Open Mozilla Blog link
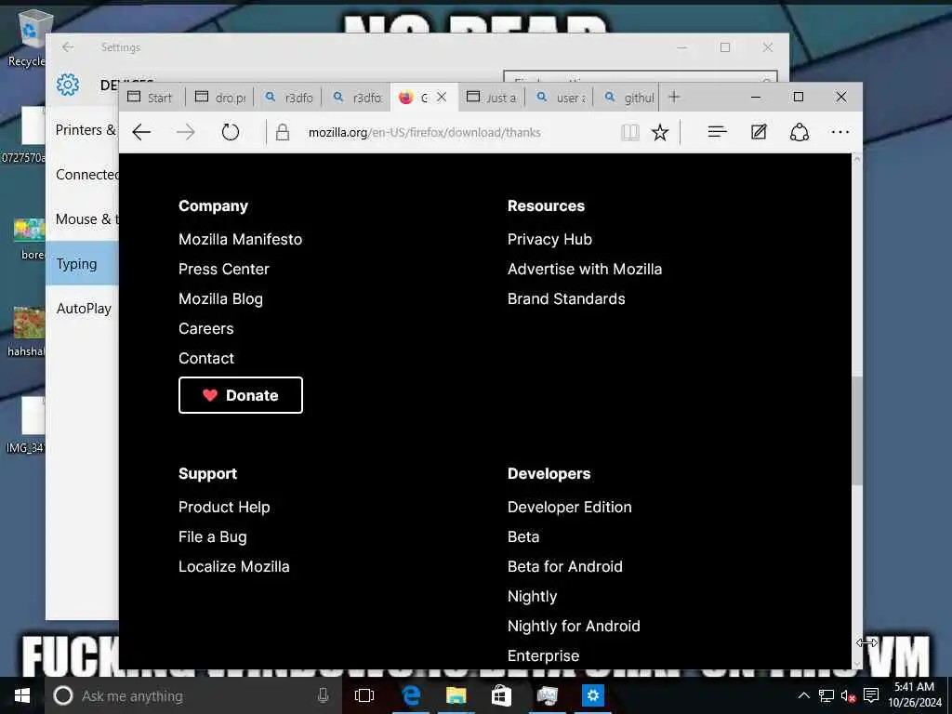952x714 pixels. 221,298
